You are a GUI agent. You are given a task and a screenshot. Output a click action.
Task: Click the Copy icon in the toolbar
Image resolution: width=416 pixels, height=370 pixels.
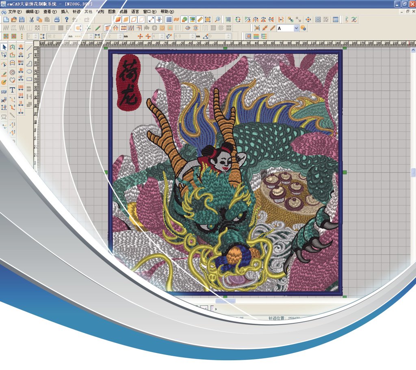(39, 19)
